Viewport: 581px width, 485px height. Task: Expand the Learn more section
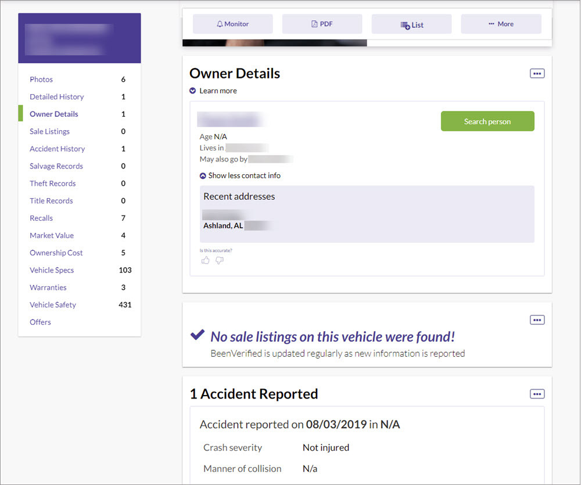pos(213,91)
